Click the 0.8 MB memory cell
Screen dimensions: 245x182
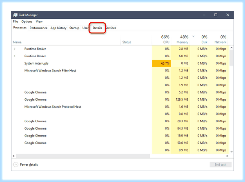point(180,114)
